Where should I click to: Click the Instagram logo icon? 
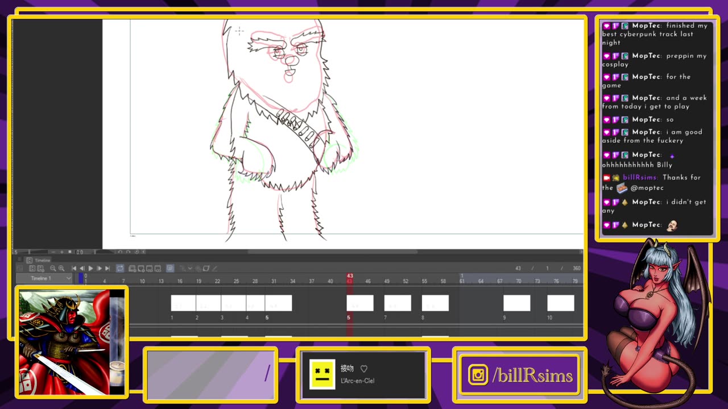click(x=478, y=375)
